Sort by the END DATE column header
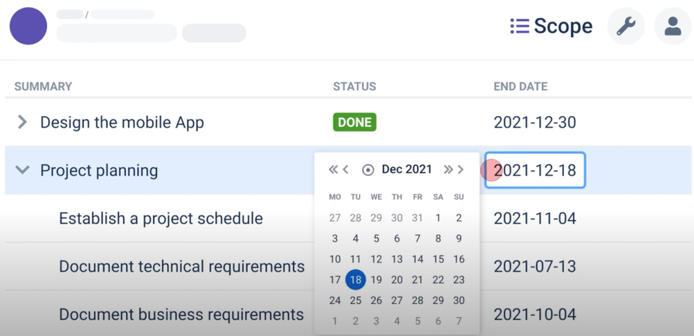The width and height of the screenshot is (694, 336). 520,86
